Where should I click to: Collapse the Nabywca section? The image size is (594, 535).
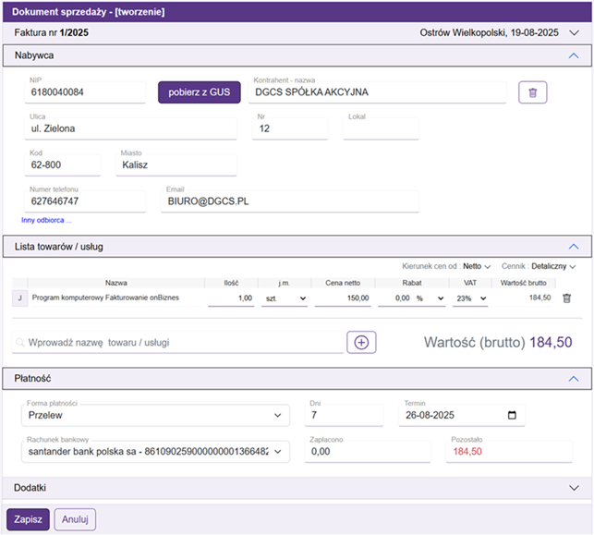point(573,56)
